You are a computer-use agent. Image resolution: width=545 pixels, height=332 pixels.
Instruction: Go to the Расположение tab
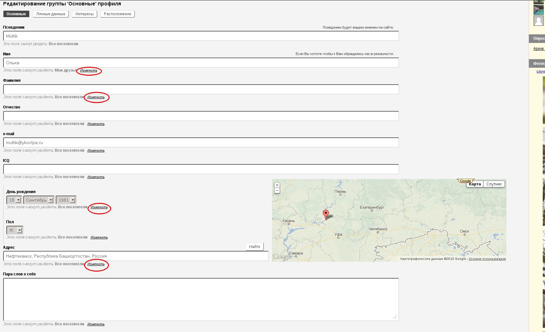[x=117, y=14]
